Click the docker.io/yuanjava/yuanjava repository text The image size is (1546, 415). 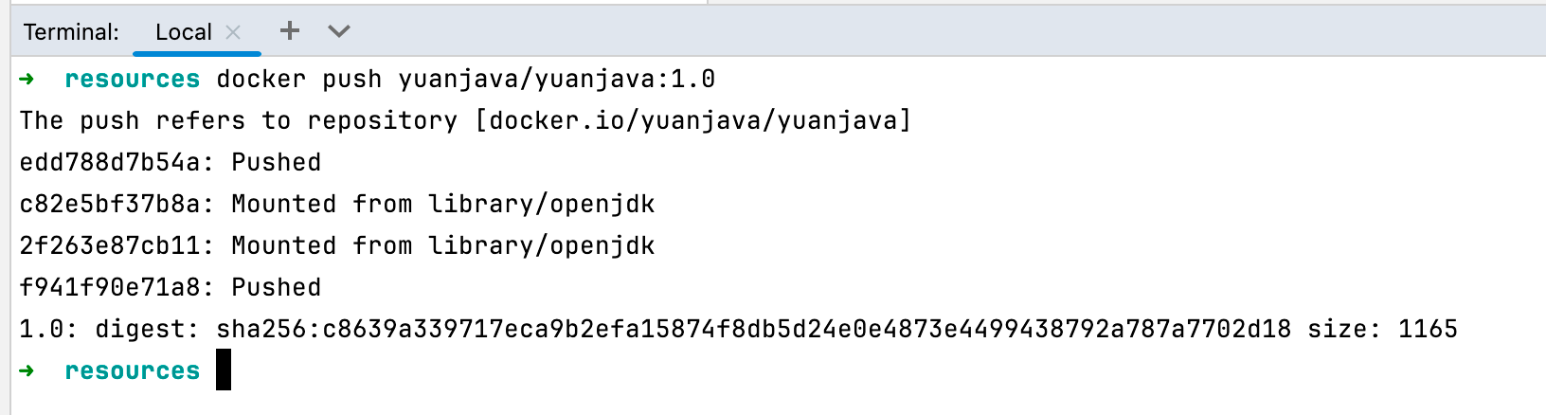click(692, 120)
